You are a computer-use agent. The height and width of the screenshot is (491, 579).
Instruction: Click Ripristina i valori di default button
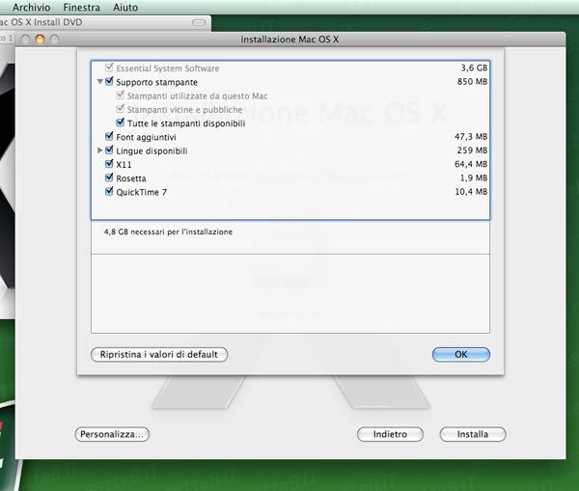pos(159,354)
